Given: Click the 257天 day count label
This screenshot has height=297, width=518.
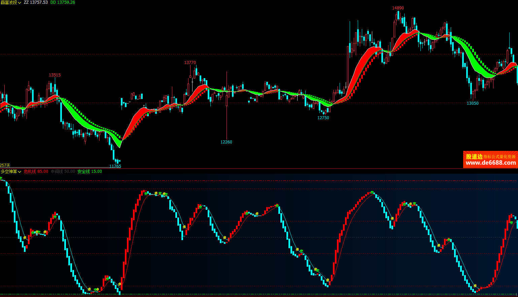Looking at the screenshot, I should 5,165.
